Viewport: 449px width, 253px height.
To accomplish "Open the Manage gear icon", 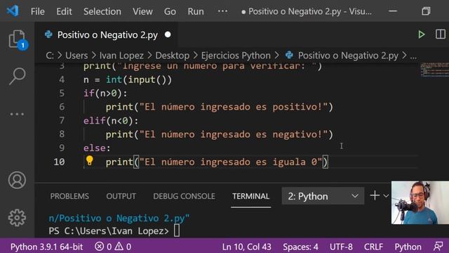I will point(17,218).
